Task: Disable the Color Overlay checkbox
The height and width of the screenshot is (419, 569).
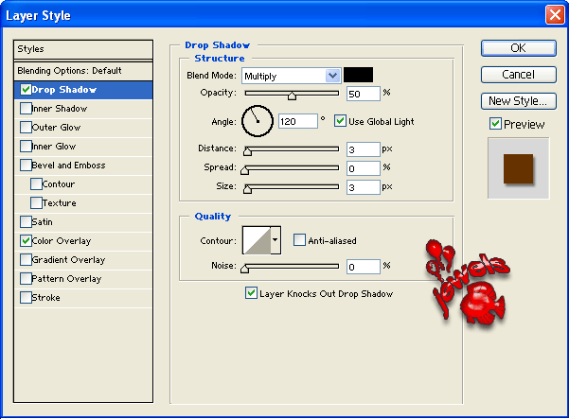Action: 26,241
